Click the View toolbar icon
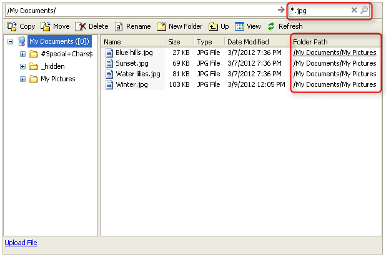386x257 pixels. tap(239, 26)
